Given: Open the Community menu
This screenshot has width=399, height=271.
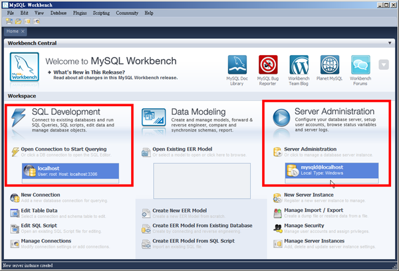Looking at the screenshot, I should coord(127,13).
